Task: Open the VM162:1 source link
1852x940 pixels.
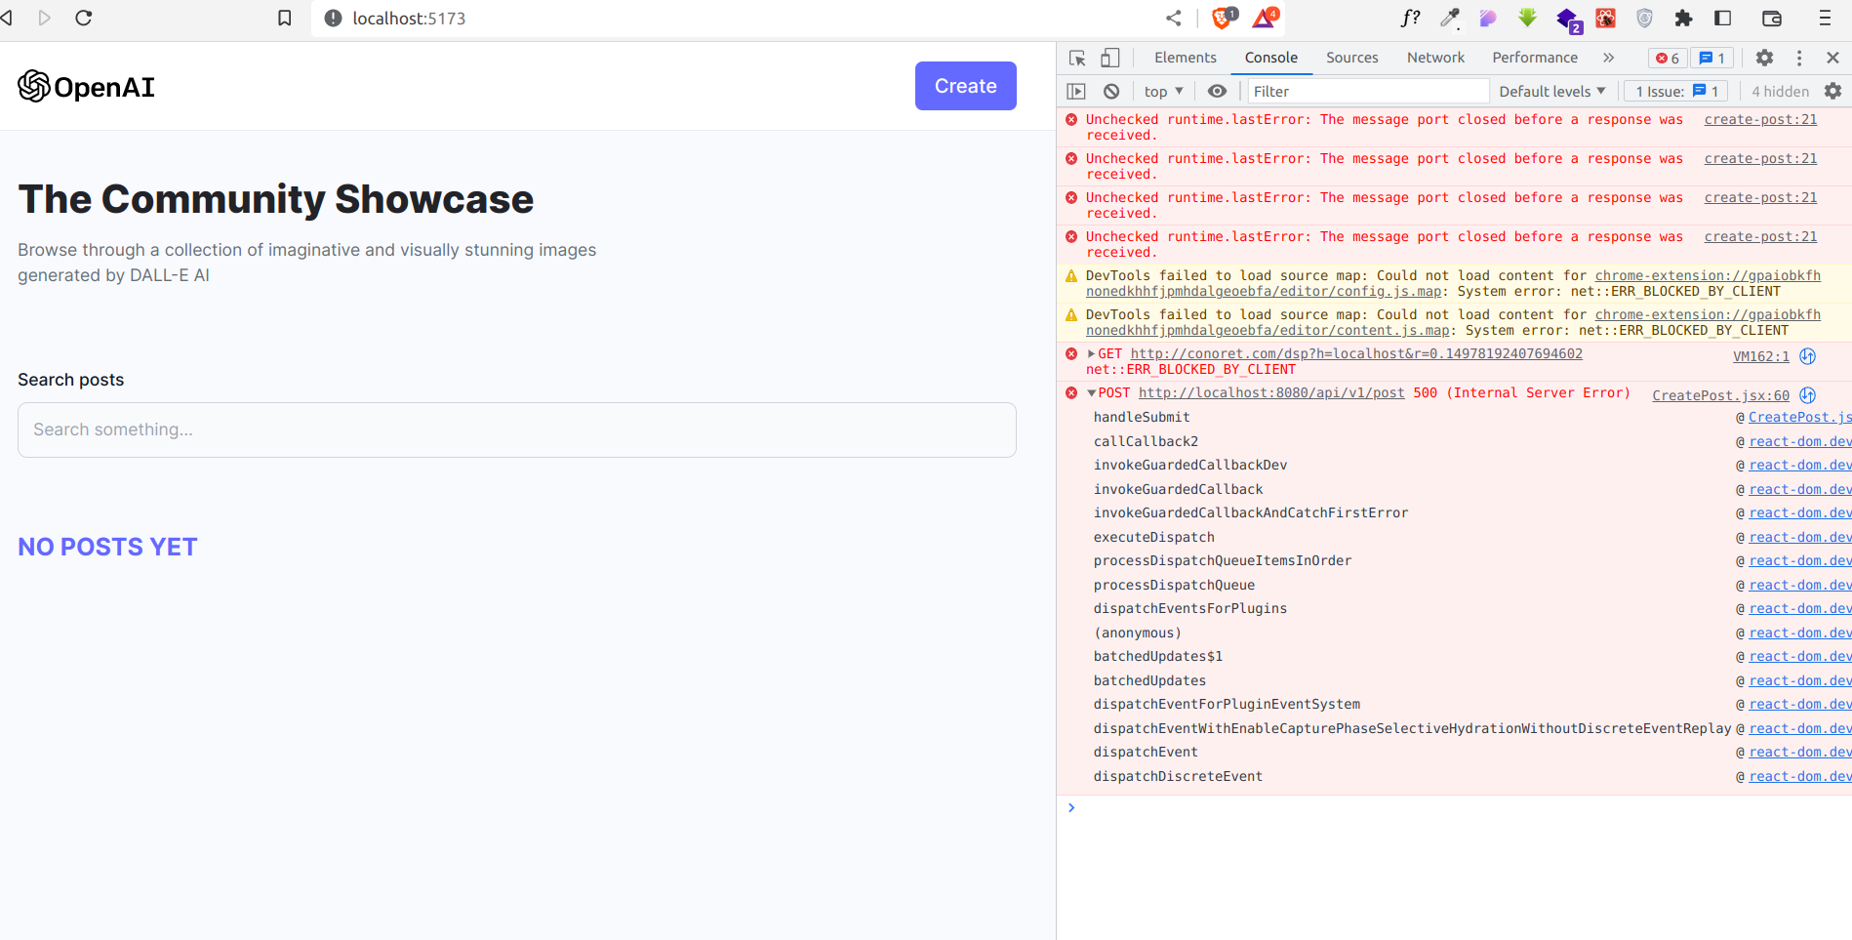Action: (x=1761, y=356)
